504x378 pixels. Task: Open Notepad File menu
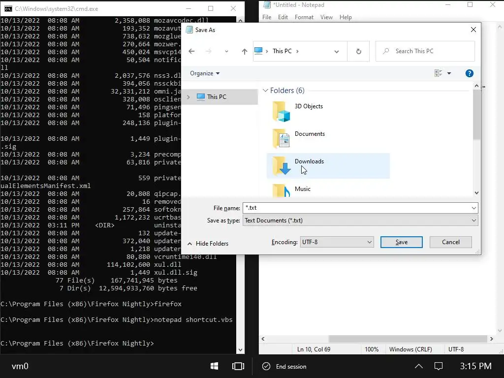(267, 17)
